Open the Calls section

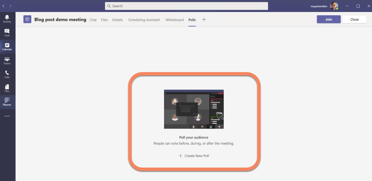click(x=7, y=74)
